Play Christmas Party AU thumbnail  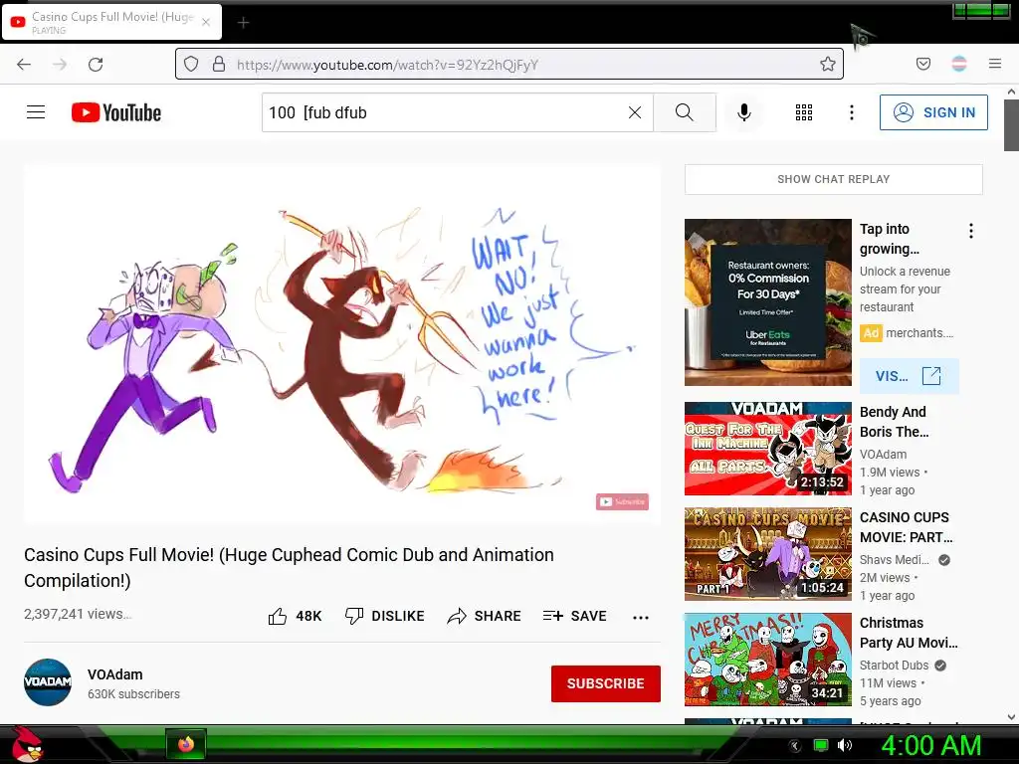click(767, 660)
